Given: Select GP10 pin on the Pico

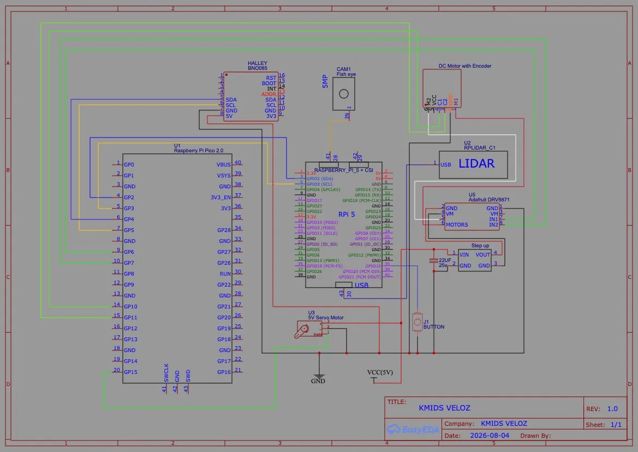Looking at the screenshot, I should coord(130,307).
